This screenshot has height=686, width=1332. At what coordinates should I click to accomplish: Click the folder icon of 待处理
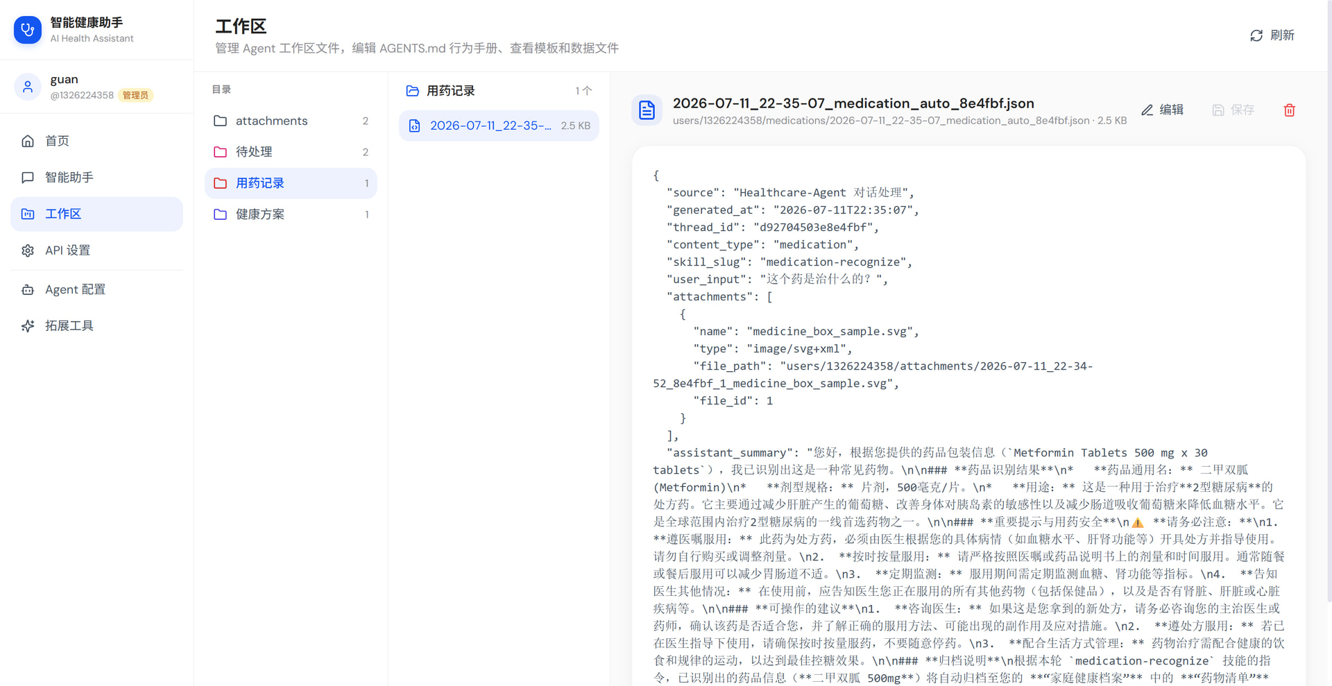[x=220, y=152]
